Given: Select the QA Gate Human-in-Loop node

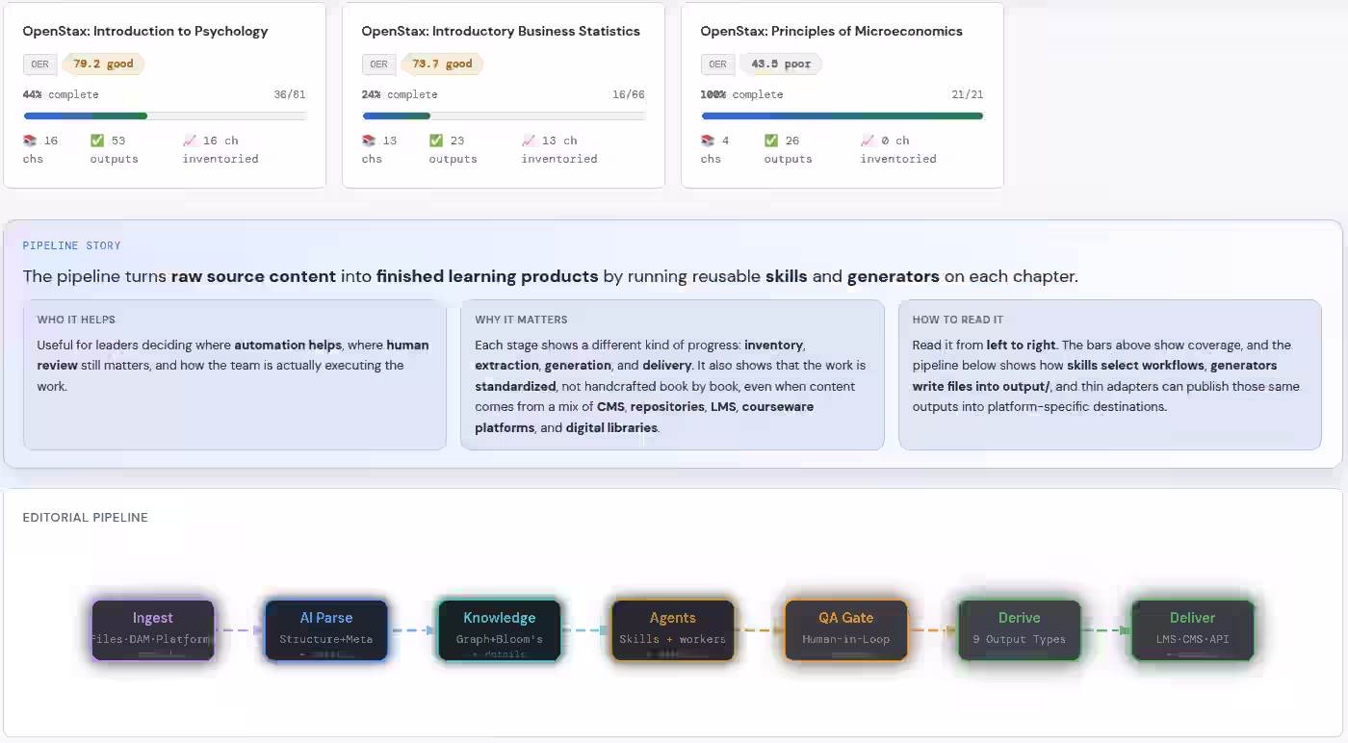Looking at the screenshot, I should (846, 630).
